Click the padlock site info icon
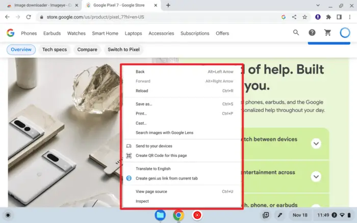 pos(41,17)
